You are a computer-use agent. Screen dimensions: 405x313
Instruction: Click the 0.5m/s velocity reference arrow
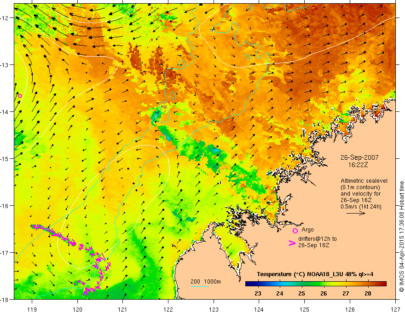[x=356, y=213]
